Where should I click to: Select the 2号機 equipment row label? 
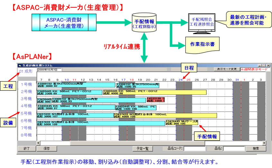tap(26, 92)
